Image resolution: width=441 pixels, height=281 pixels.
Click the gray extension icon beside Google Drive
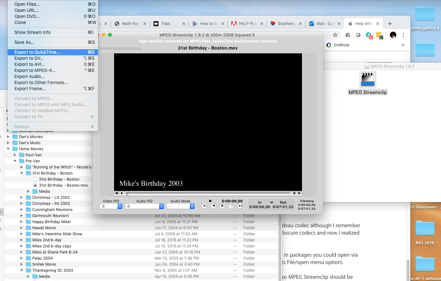[x=358, y=35]
